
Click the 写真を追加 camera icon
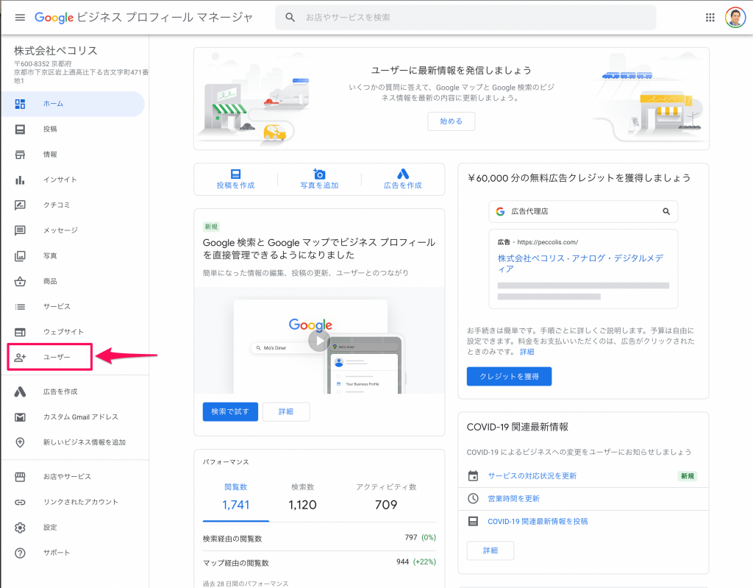point(319,174)
